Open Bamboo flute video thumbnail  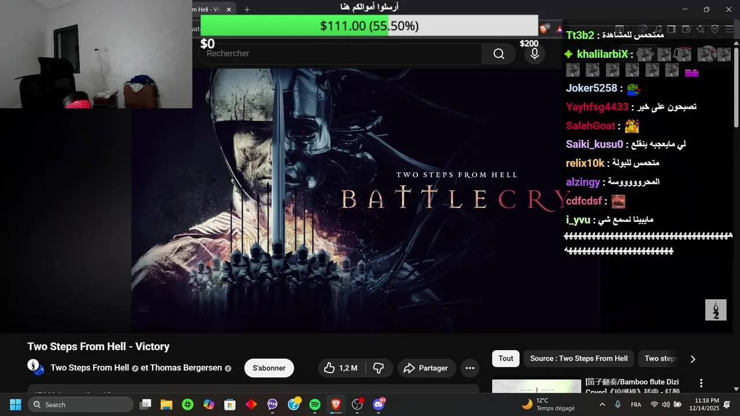[536, 386]
